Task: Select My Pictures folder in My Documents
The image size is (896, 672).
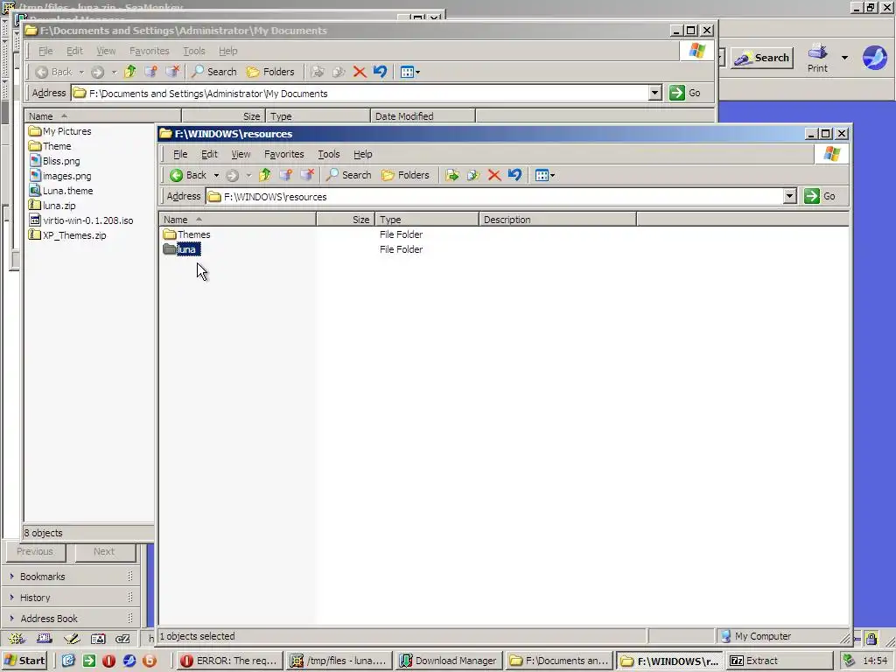Action: [60, 131]
